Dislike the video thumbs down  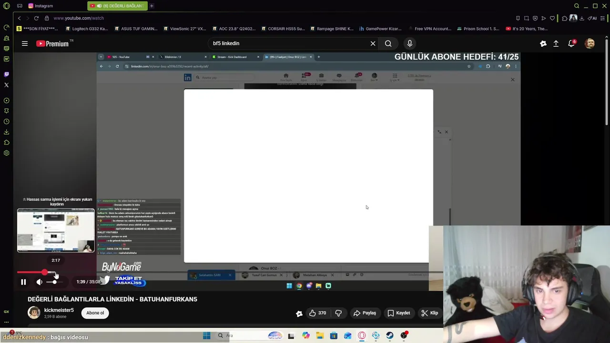pyautogui.click(x=338, y=313)
